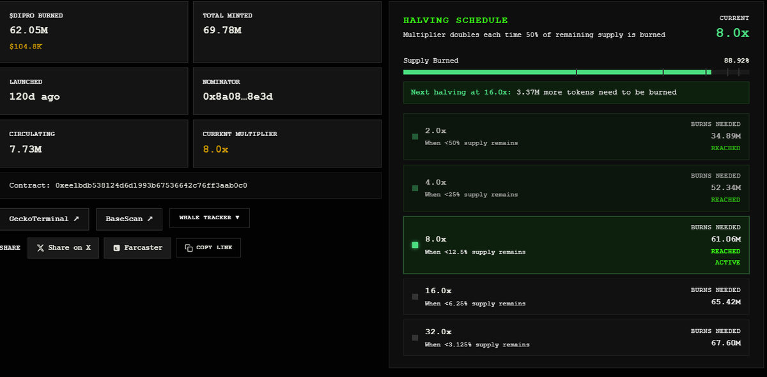Click the nominator address 0x8a08…8e3d
The height and width of the screenshot is (377, 767).
pyautogui.click(x=238, y=96)
